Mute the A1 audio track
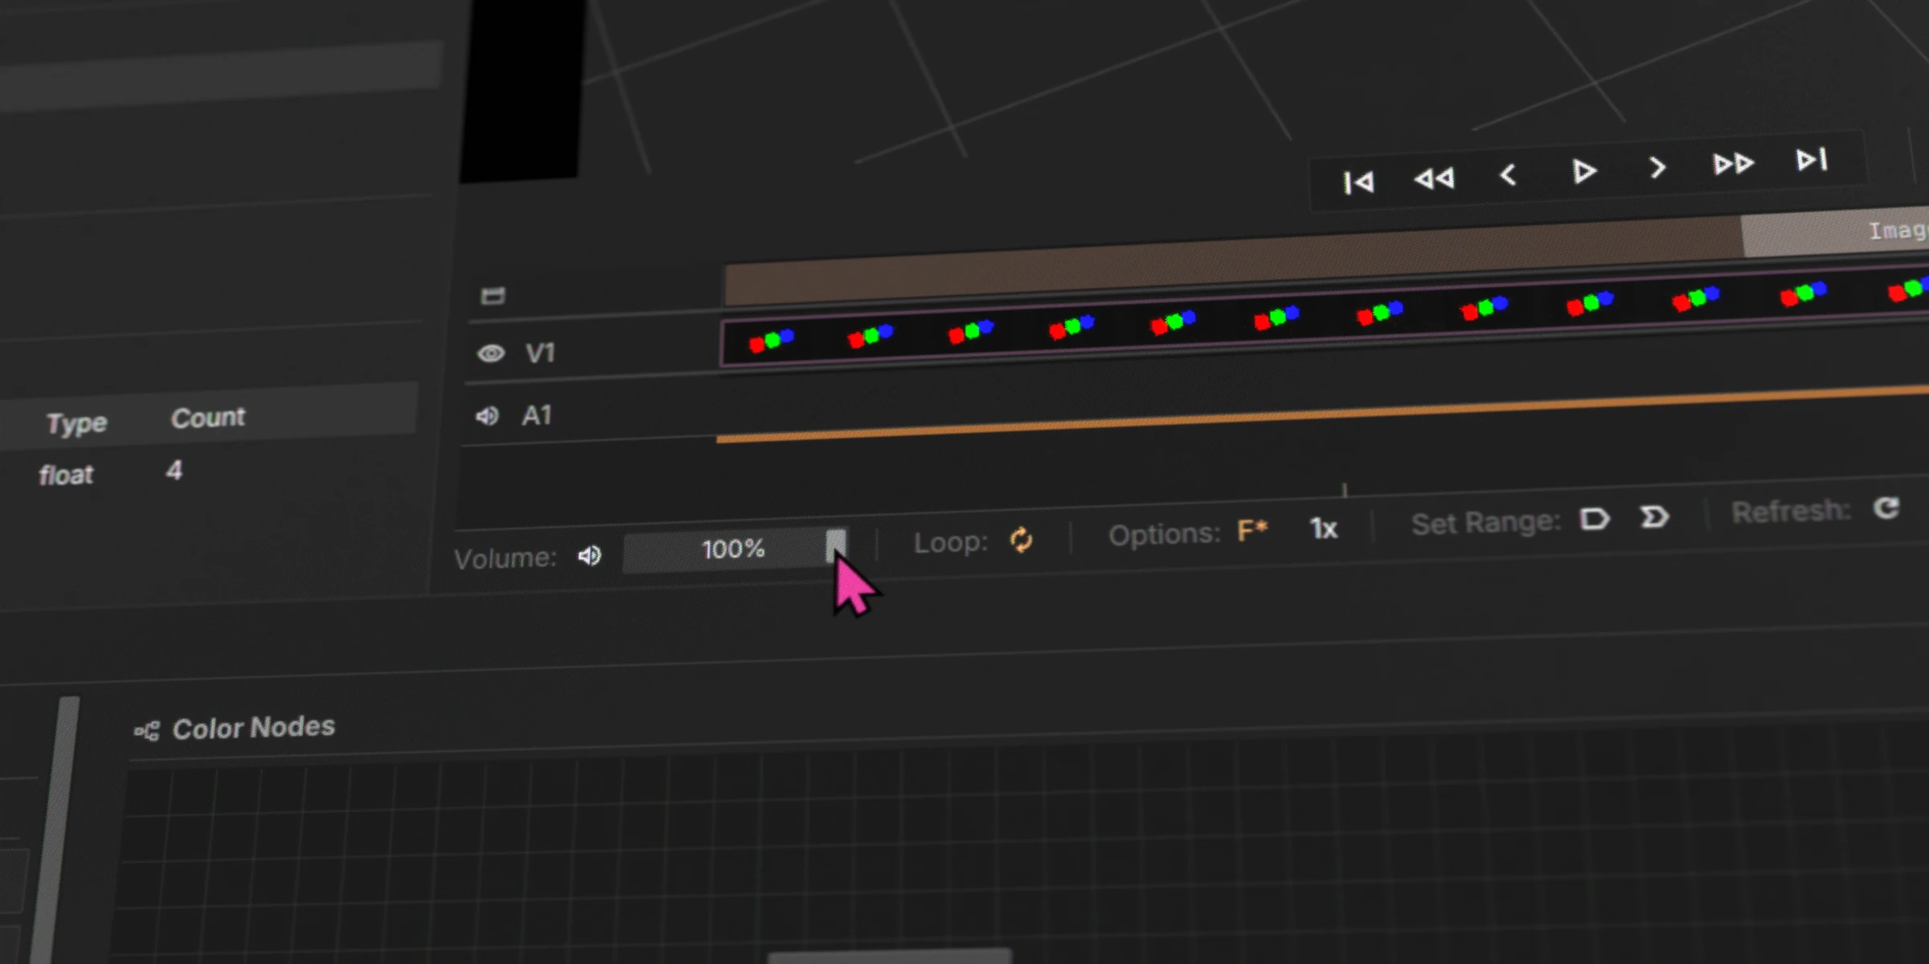The height and width of the screenshot is (964, 1929). click(488, 415)
